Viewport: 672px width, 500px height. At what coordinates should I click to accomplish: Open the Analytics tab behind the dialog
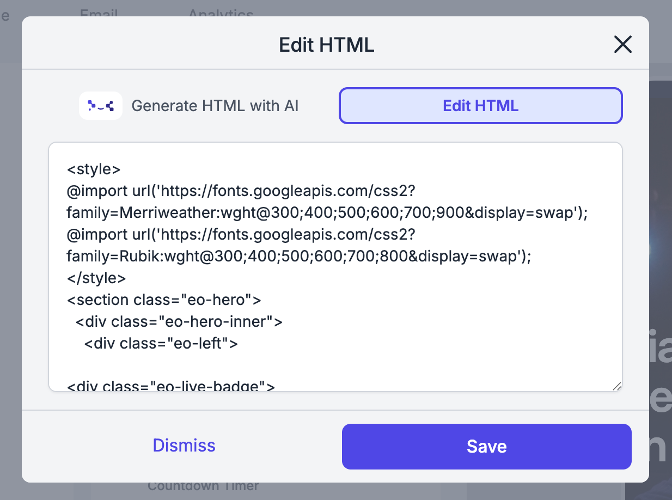pyautogui.click(x=221, y=13)
